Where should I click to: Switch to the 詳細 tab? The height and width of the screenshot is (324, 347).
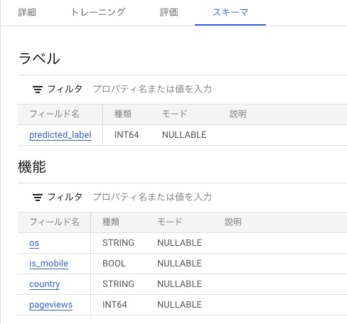pos(27,12)
